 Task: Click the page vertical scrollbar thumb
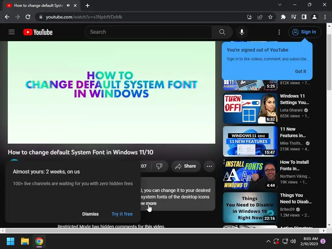[329, 62]
